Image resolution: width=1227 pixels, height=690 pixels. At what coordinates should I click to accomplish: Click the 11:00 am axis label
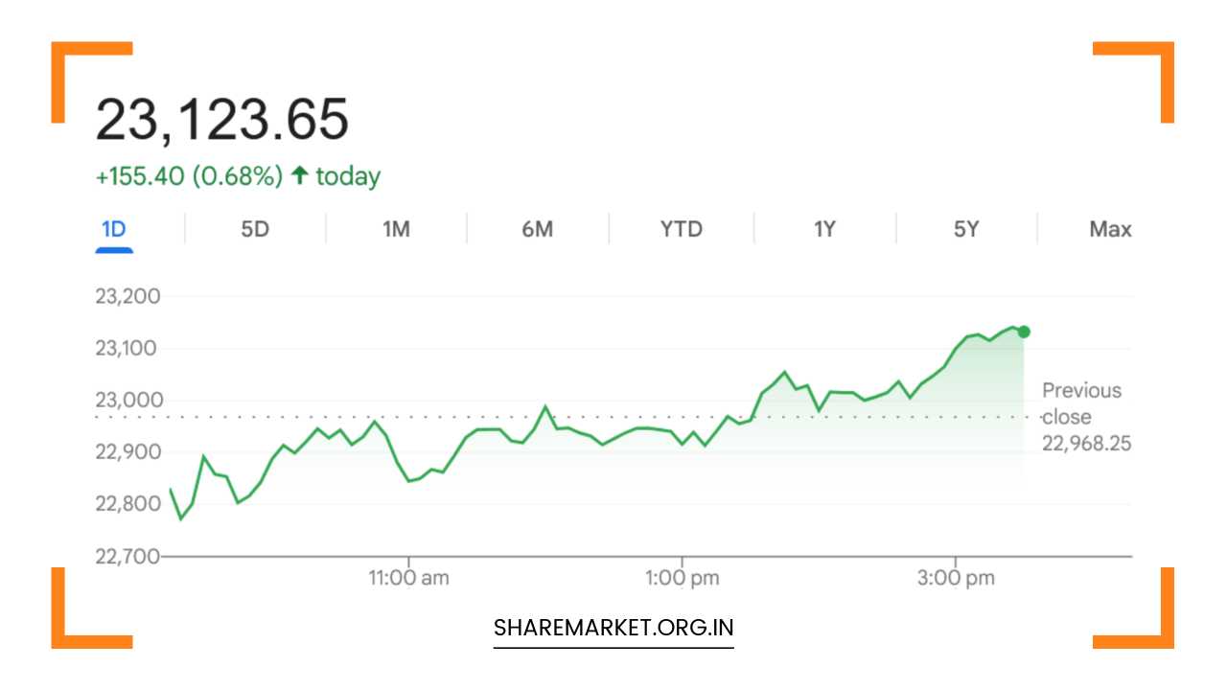click(x=410, y=577)
